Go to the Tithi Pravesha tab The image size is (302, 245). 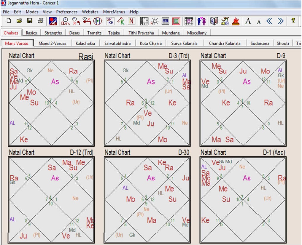click(141, 33)
